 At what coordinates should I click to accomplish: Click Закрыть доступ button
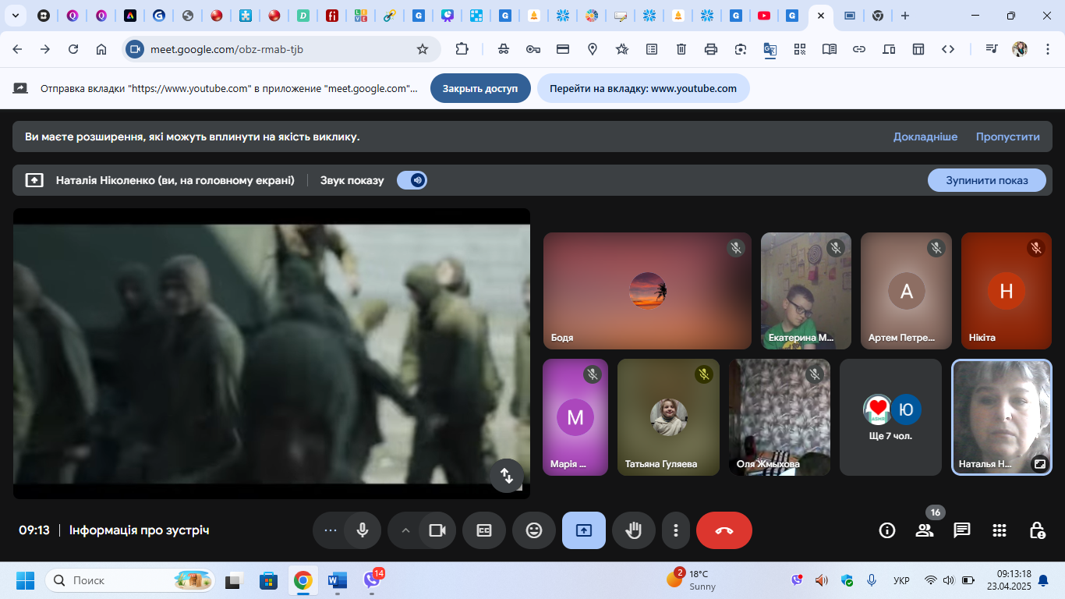click(x=480, y=88)
